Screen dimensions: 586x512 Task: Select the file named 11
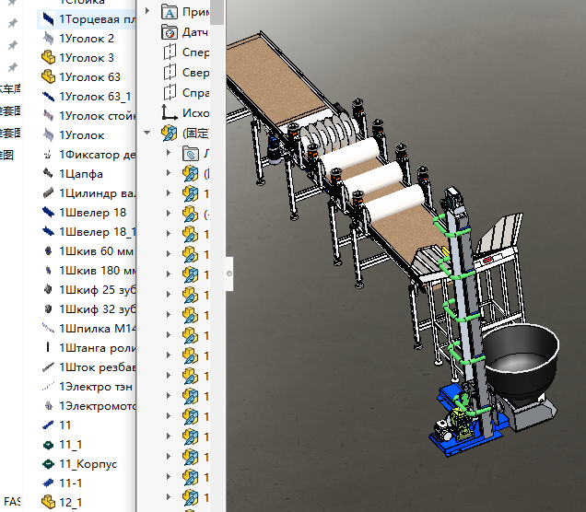[x=65, y=425]
